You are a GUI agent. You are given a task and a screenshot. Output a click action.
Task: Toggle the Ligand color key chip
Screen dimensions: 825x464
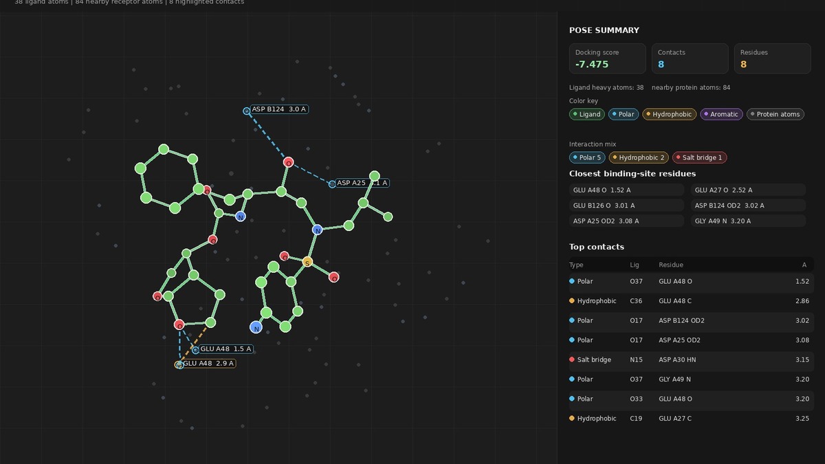click(x=586, y=114)
